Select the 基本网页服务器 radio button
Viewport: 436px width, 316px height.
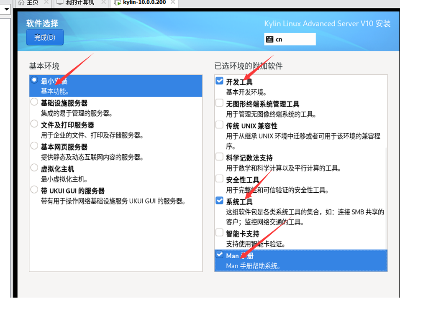point(34,146)
